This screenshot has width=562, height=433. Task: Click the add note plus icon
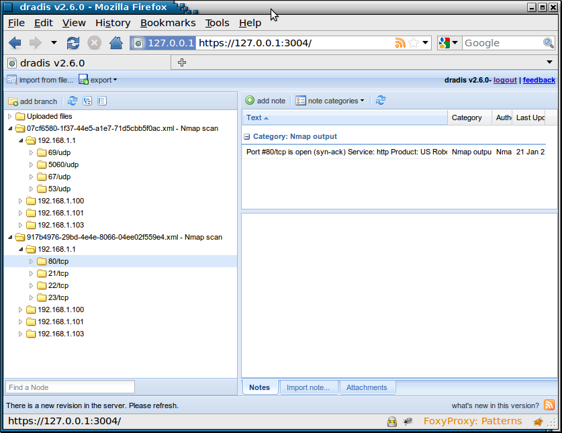250,101
